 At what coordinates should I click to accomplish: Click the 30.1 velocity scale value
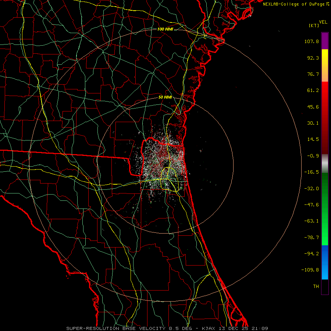pyautogui.click(x=313, y=123)
